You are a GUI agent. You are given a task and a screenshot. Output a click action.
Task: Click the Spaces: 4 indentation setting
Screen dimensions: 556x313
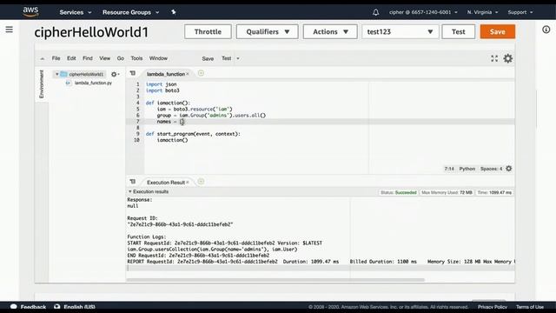tap(492, 169)
